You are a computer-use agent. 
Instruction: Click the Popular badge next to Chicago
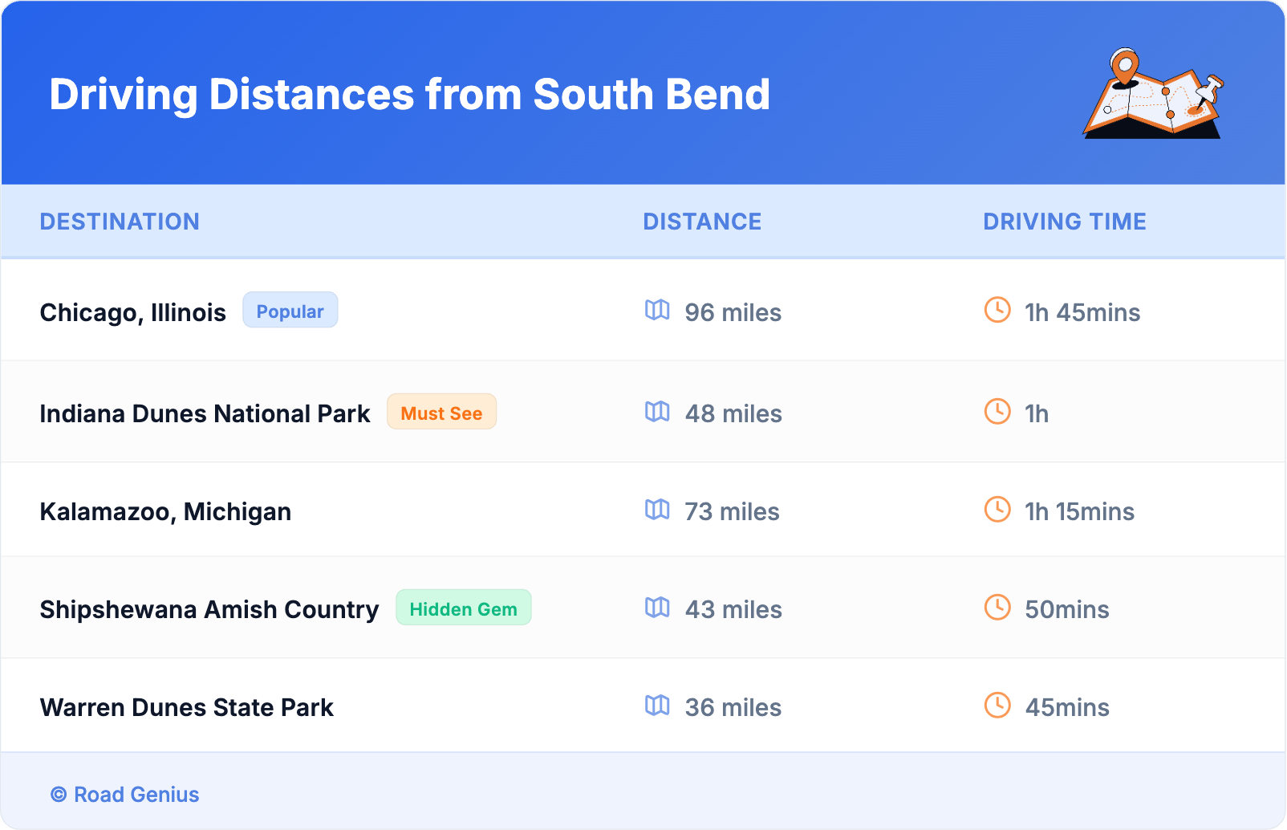coord(290,311)
